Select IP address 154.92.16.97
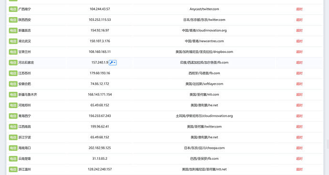 click(100, 30)
